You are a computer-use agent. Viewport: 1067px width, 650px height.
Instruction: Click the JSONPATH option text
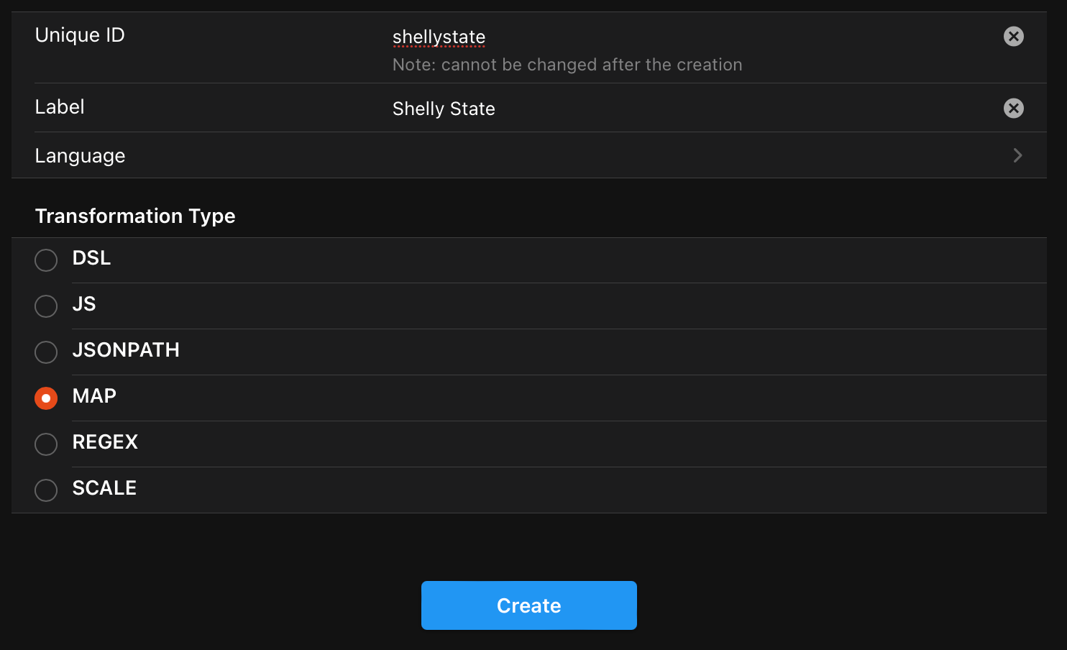126,350
